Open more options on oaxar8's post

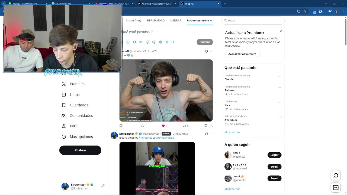click(211, 51)
